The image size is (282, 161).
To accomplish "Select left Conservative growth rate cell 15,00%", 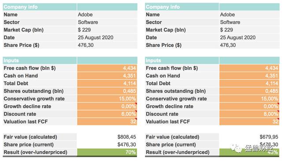I will [x=107, y=99].
